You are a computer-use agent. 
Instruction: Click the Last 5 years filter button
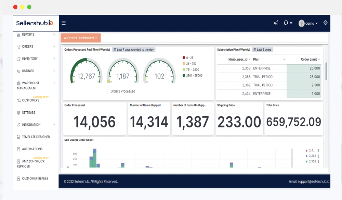pyautogui.click(x=263, y=50)
